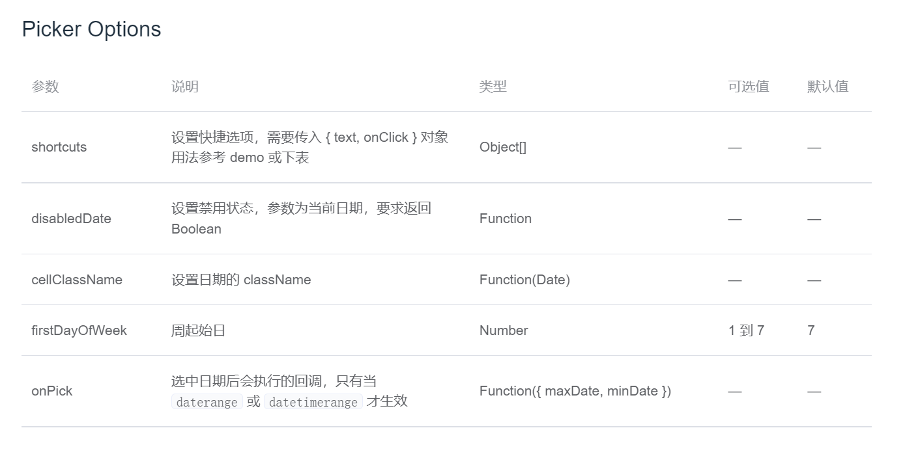Screen dimensions: 918x456
Task: Select the '1 到 7' accepted values cell
Action: pyautogui.click(x=746, y=330)
